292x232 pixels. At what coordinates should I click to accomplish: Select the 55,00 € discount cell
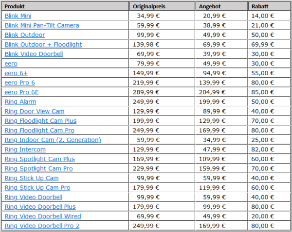point(269,73)
